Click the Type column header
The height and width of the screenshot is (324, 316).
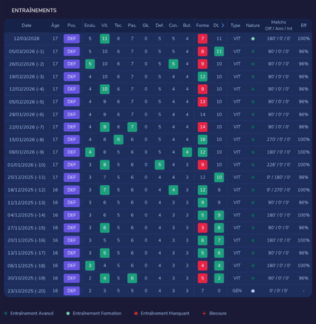[235, 25]
